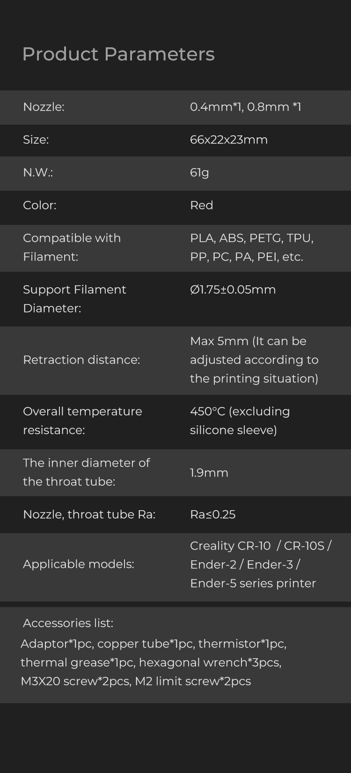Click the N.W. label
Viewport: 351px width, 773px height.
(x=38, y=172)
